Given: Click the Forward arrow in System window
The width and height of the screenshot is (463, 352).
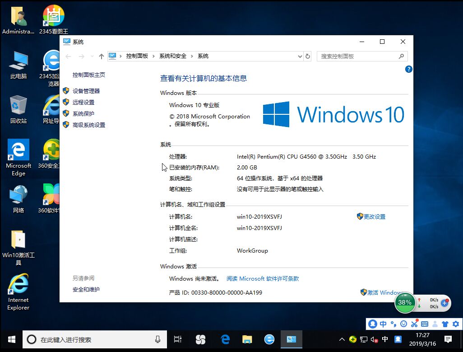Looking at the screenshot, I should pyautogui.click(x=82, y=56).
